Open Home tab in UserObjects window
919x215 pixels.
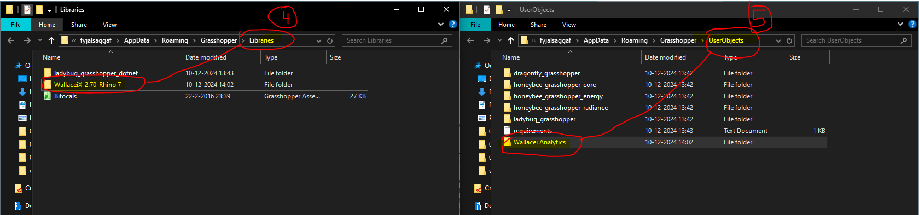pyautogui.click(x=507, y=25)
